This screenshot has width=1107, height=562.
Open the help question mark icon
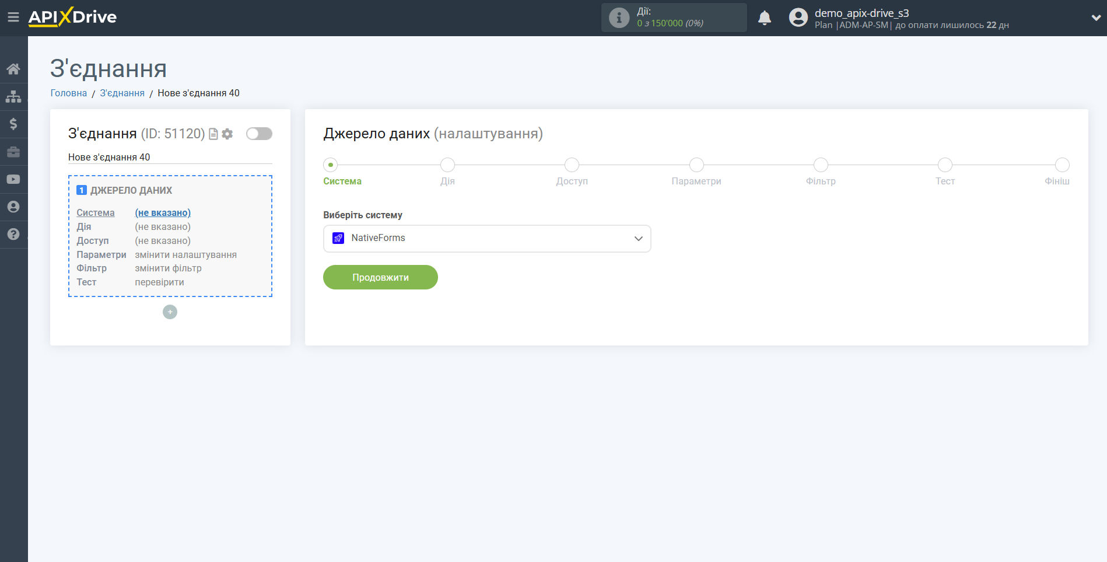click(13, 234)
